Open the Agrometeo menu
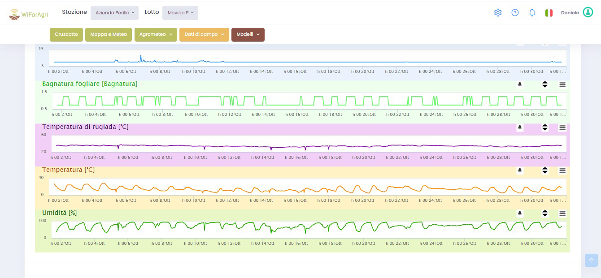601x278 pixels. click(x=156, y=34)
